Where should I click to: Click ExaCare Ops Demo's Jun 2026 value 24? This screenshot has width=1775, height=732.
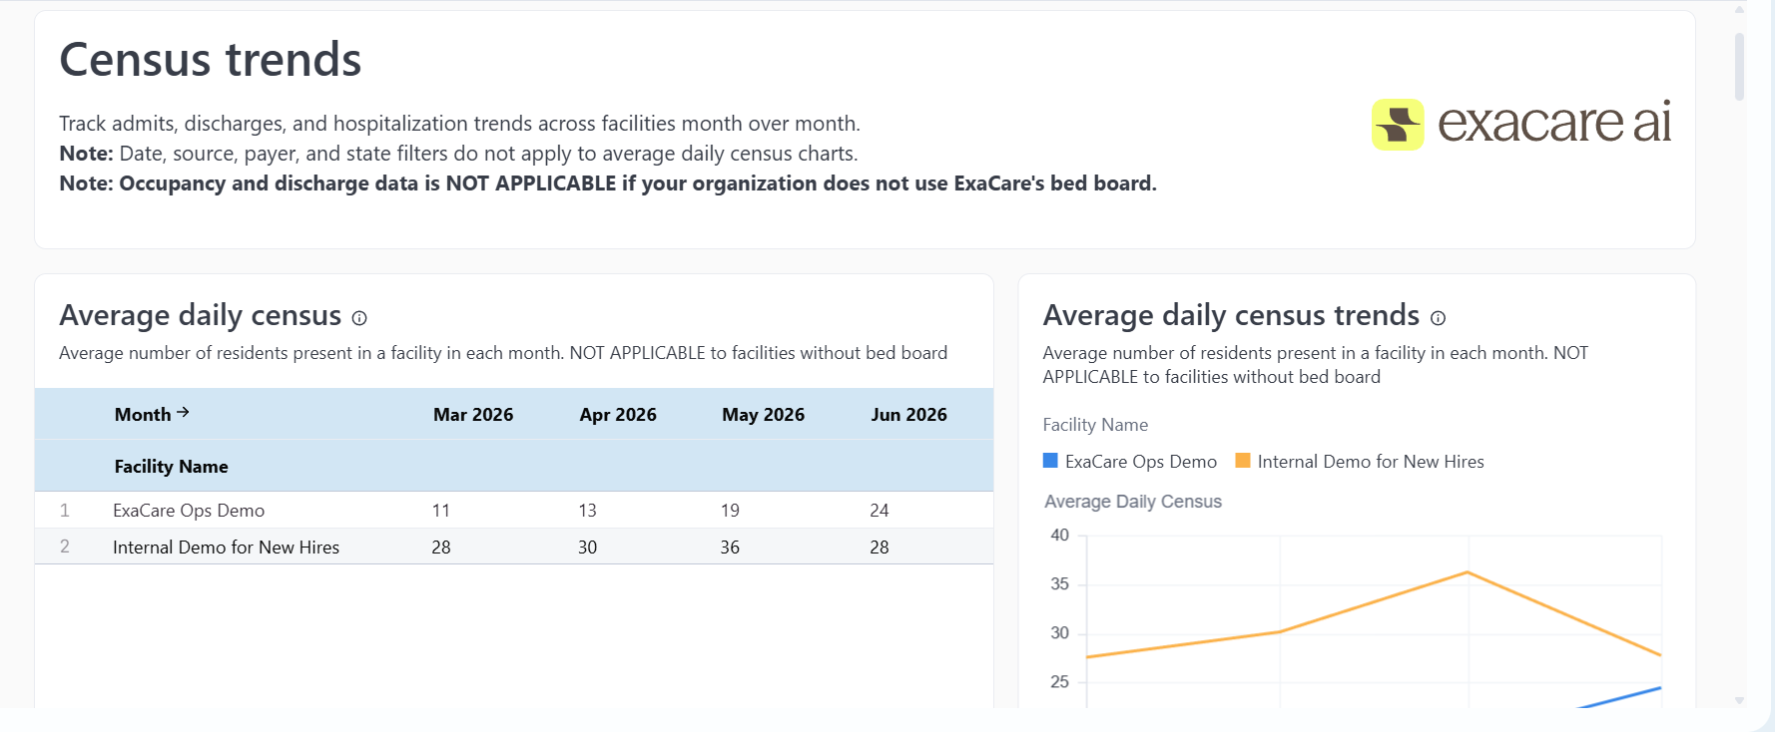pyautogui.click(x=880, y=511)
